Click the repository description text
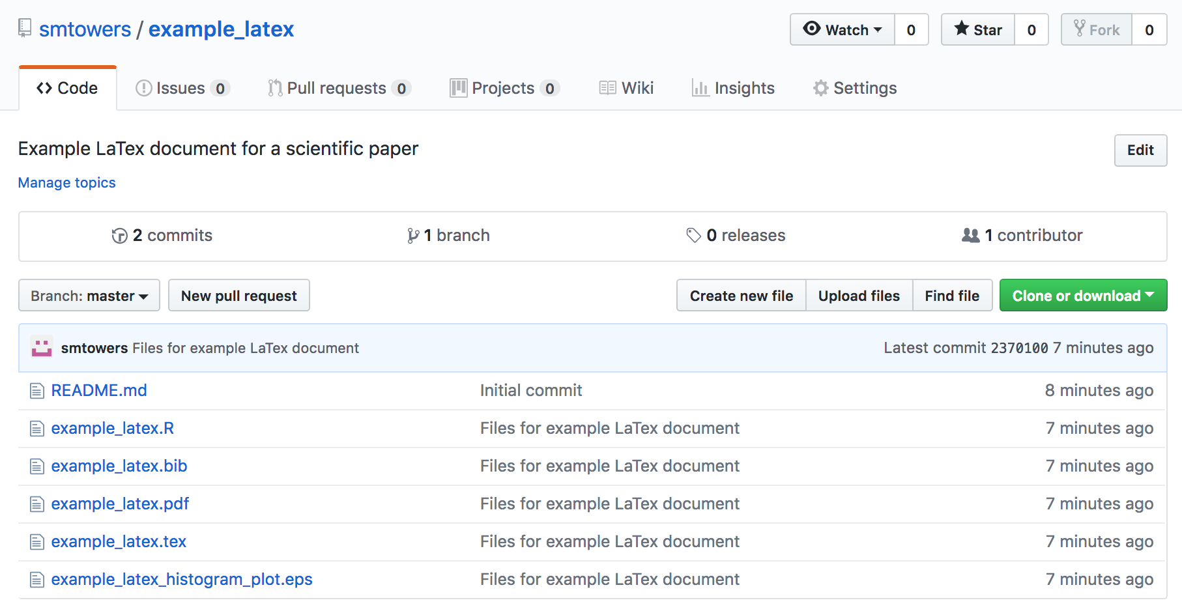 pyautogui.click(x=218, y=149)
